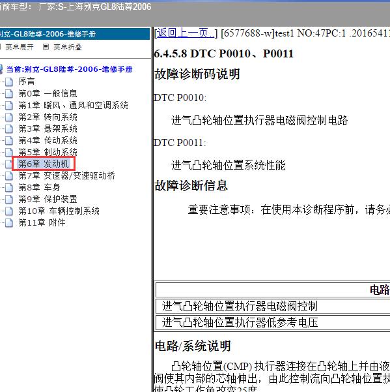
Task: Click the 电路/系统说明 heading
Action: [193, 346]
